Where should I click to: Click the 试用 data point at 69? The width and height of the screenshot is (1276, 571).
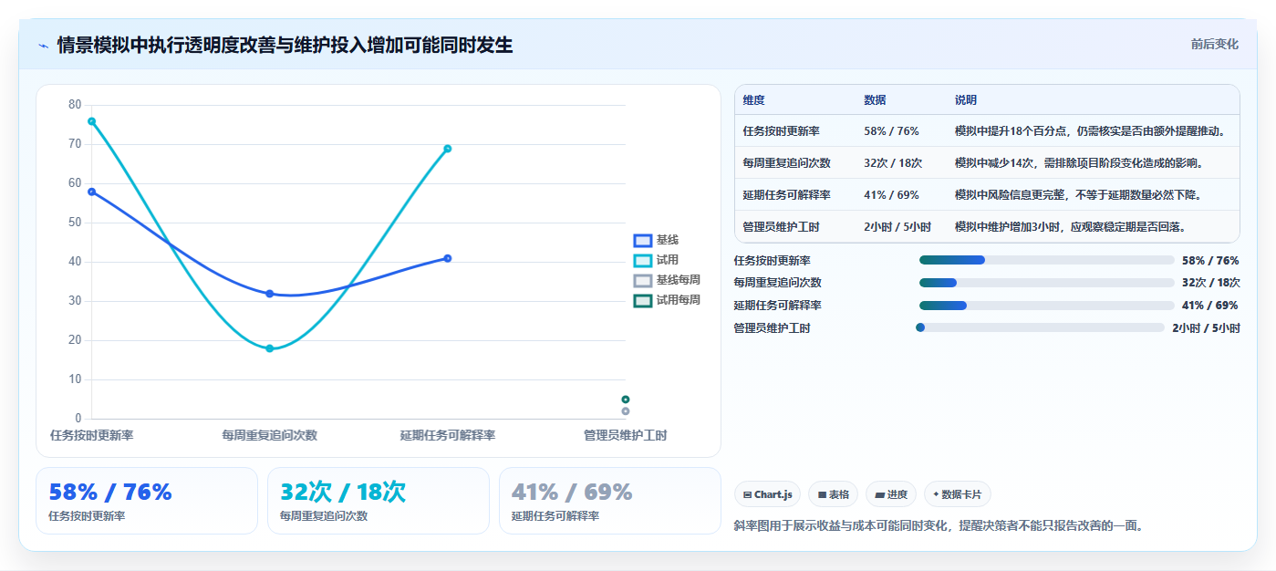(448, 149)
